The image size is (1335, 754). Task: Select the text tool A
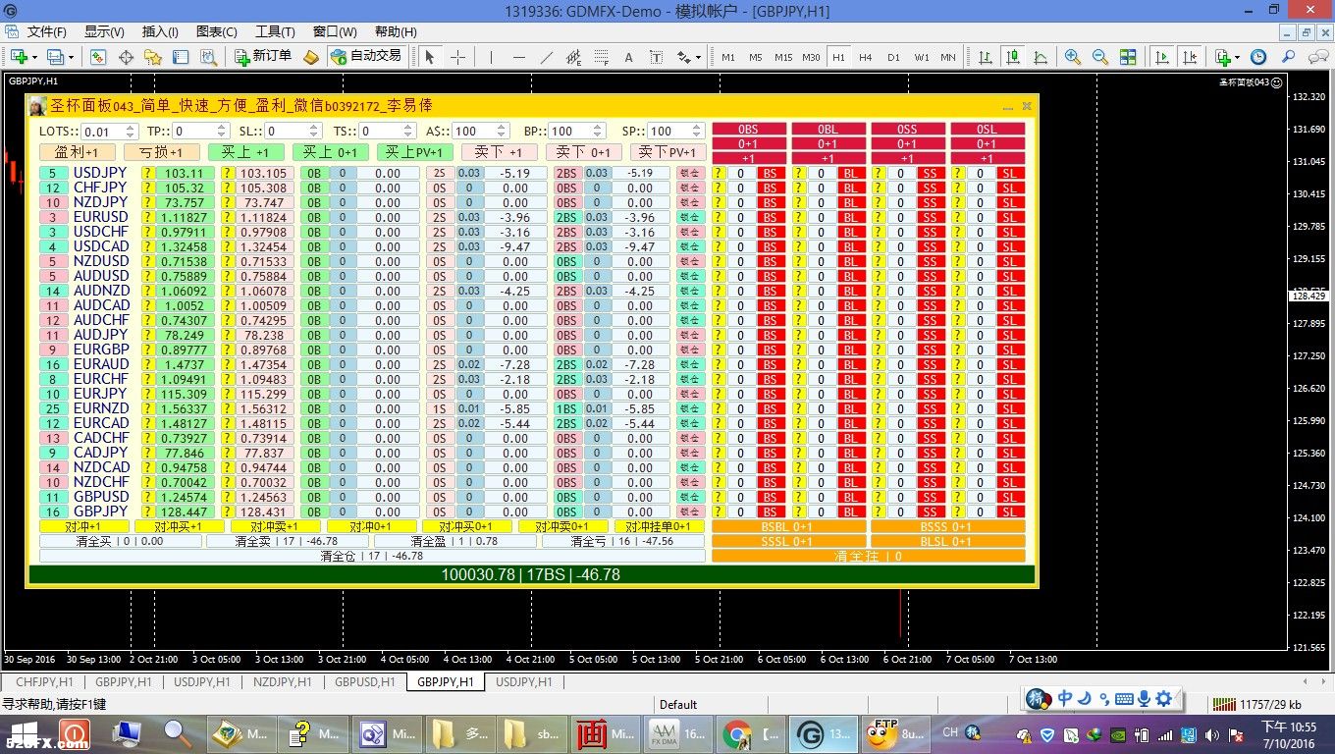[629, 57]
